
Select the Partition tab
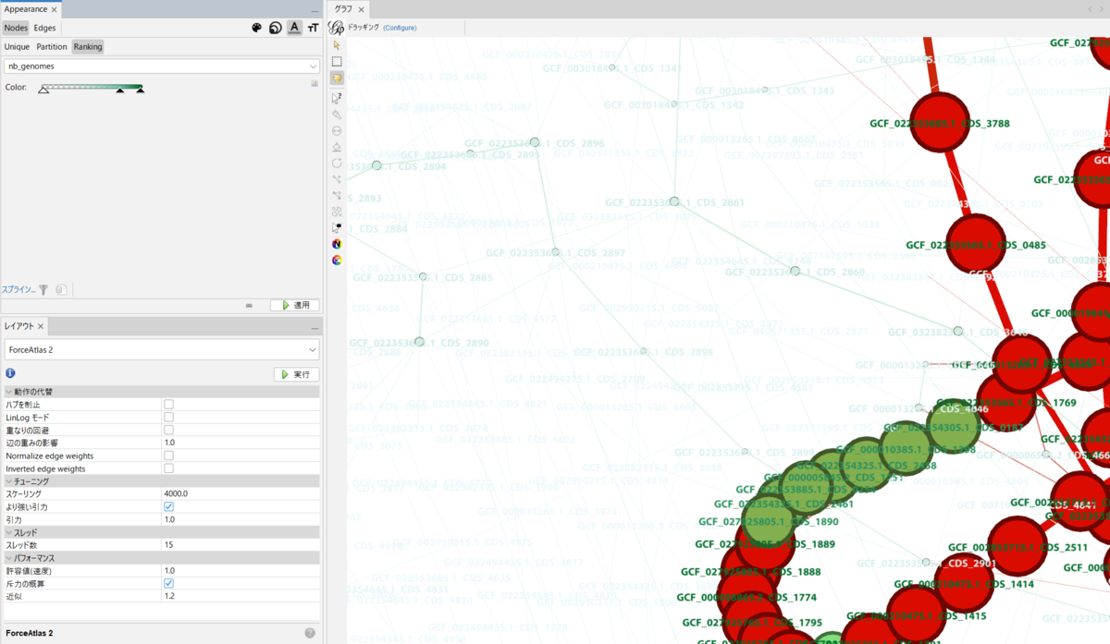pos(53,46)
